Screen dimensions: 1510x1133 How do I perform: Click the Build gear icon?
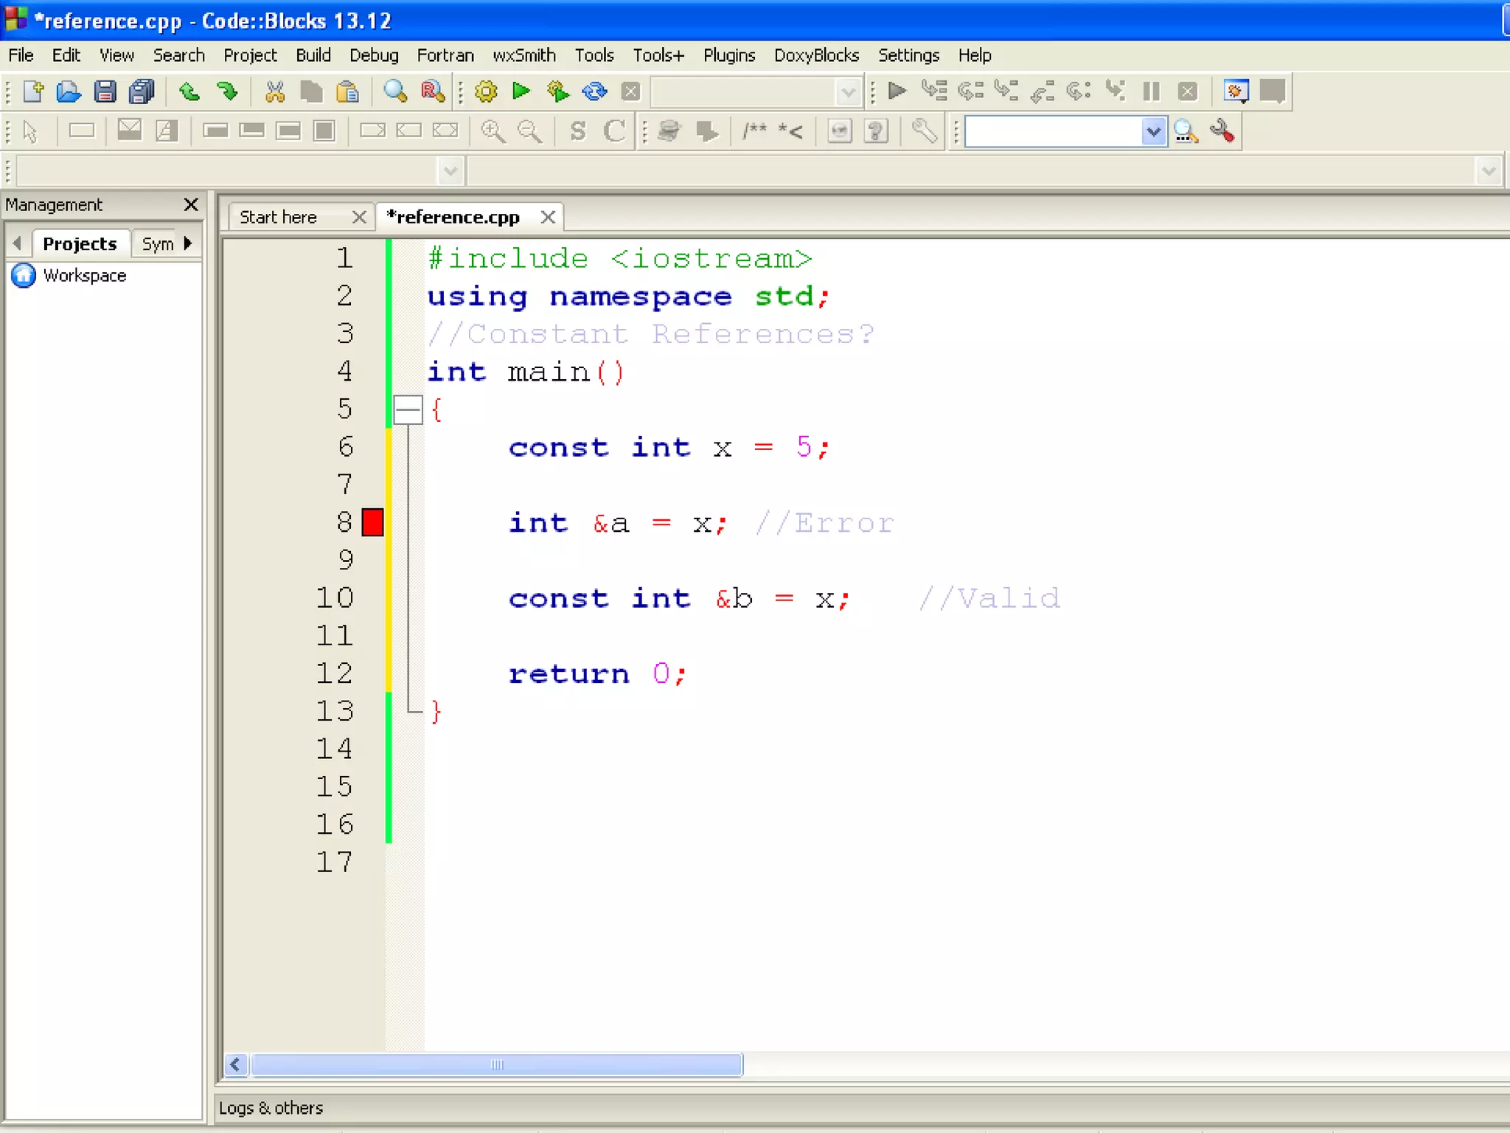click(486, 91)
